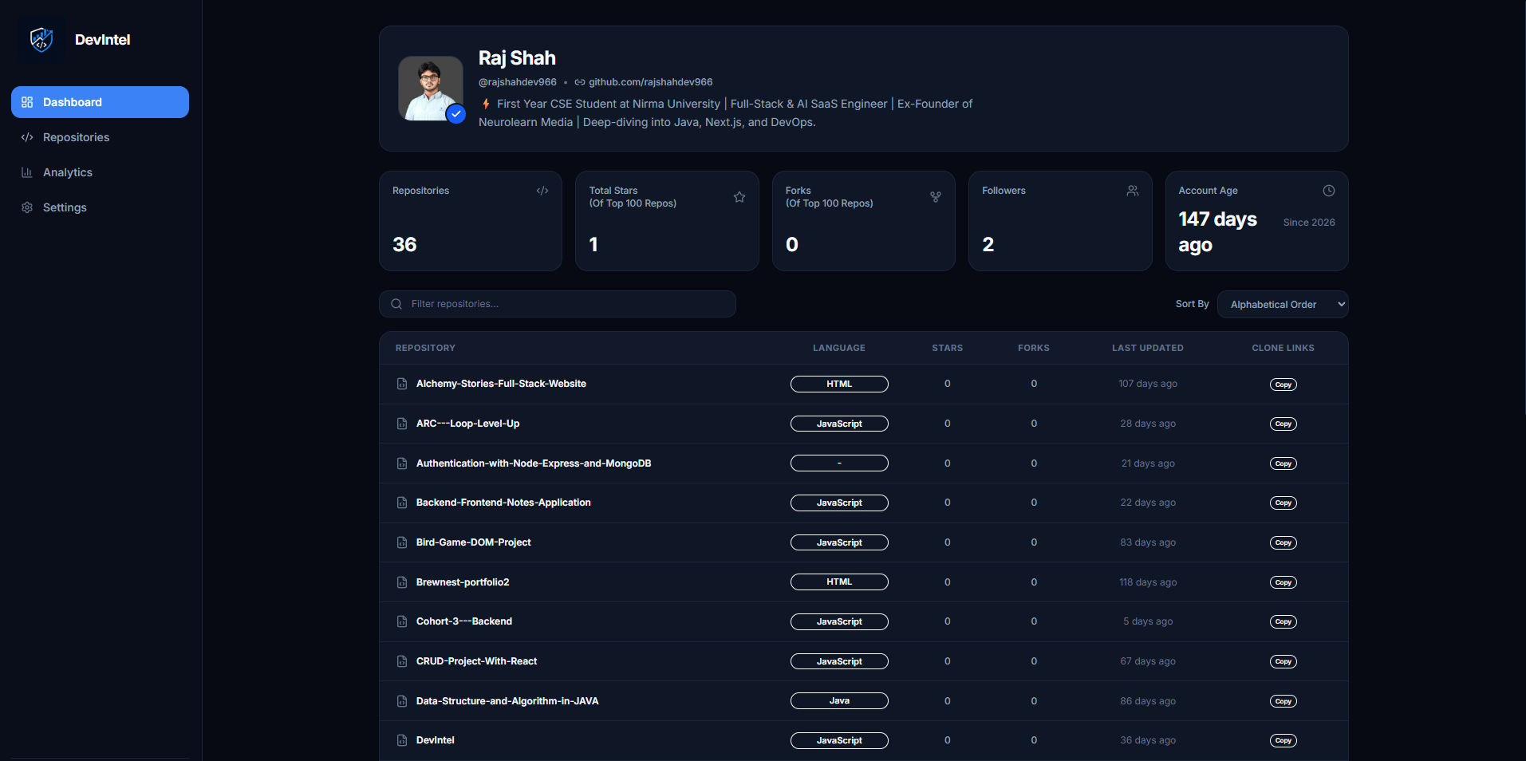Click file icon beside Brewnest-portfolio2
This screenshot has height=761, width=1526.
click(x=402, y=582)
